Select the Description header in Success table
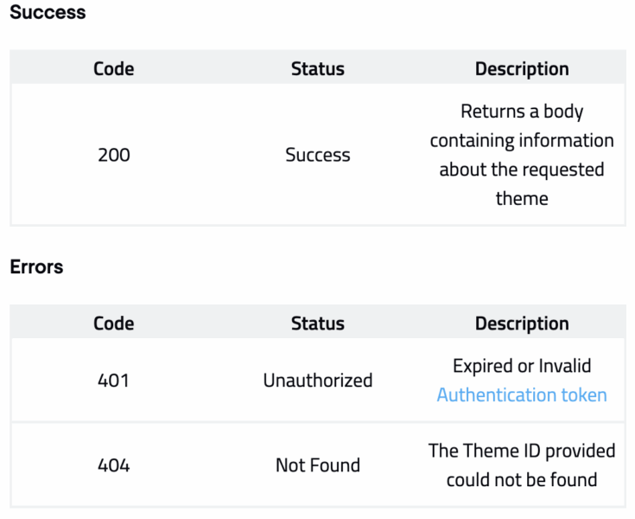 pos(522,69)
